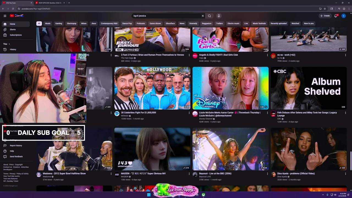The height and width of the screenshot is (198, 352).
Task: Open a new browser tab with plus
Action: tap(69, 3)
